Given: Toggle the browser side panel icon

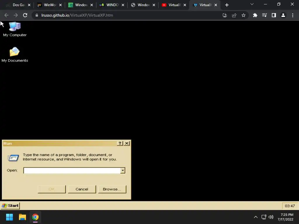Looking at the screenshot, I should tap(274, 15).
